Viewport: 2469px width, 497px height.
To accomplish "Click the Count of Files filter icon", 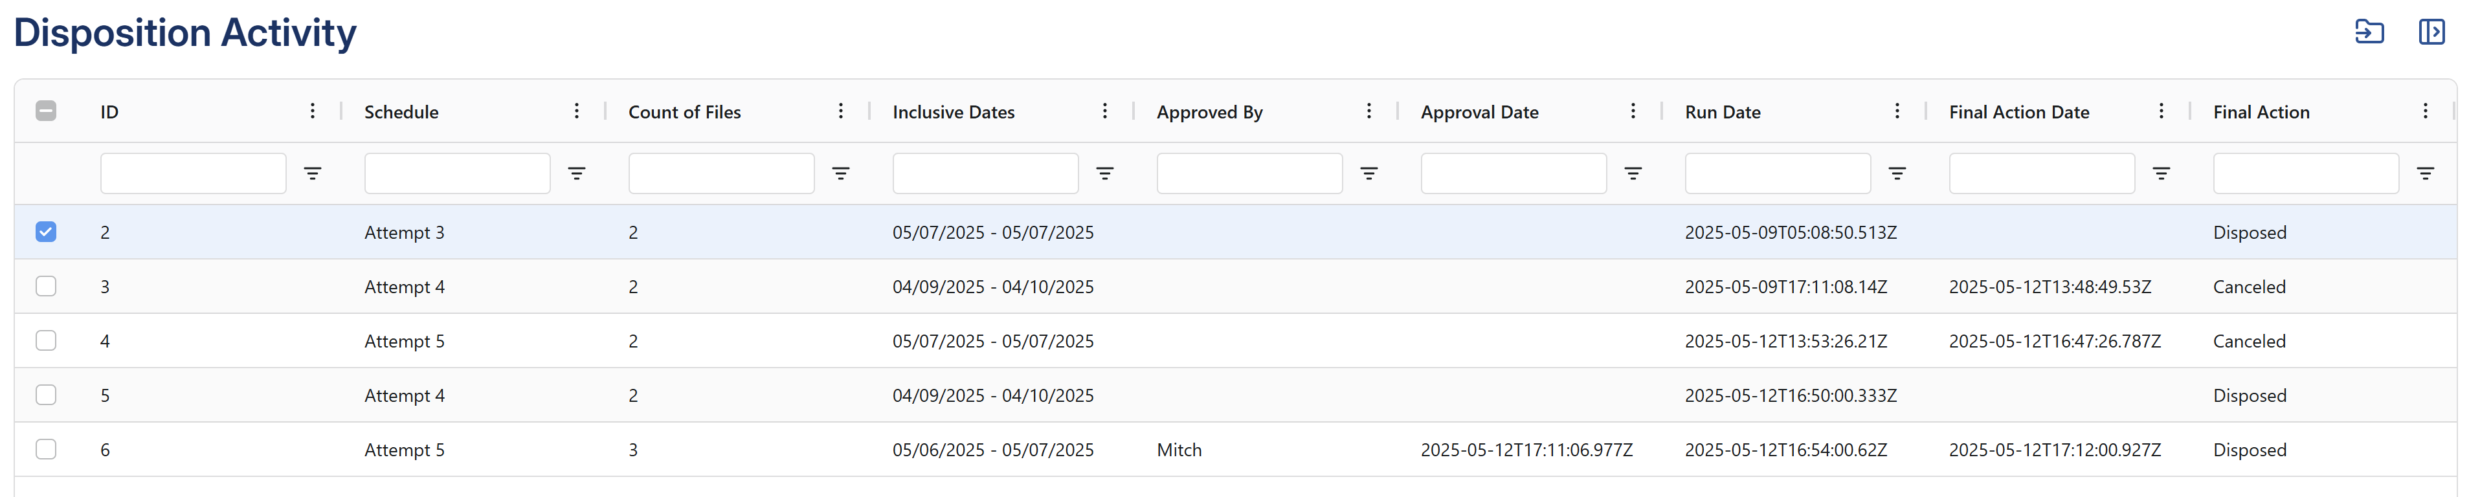I will 840,173.
